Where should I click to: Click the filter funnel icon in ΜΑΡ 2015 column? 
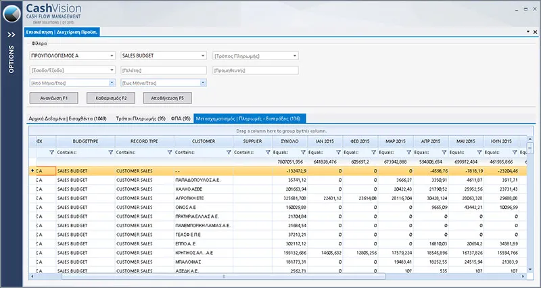pyautogui.click(x=409, y=152)
